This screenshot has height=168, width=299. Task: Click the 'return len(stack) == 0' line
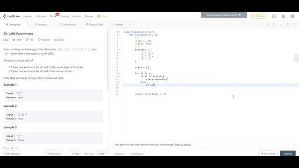pyautogui.click(x=150, y=94)
